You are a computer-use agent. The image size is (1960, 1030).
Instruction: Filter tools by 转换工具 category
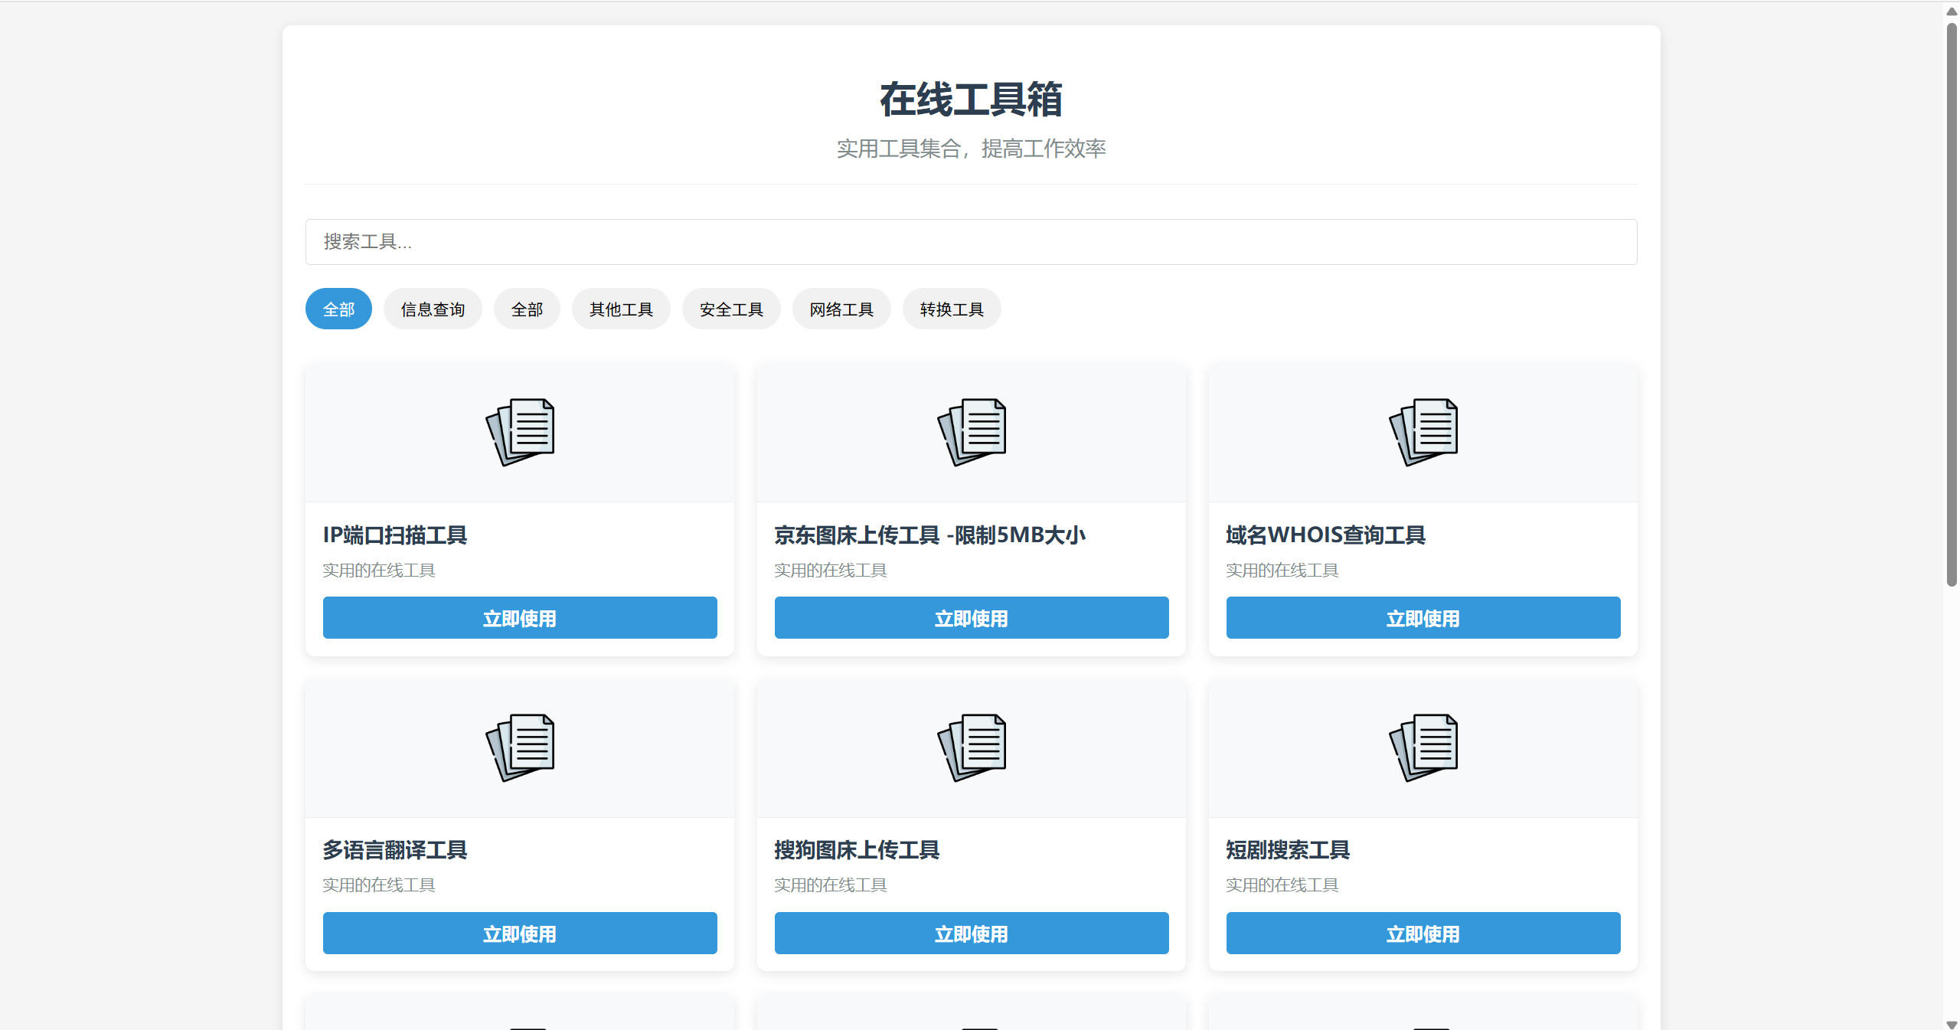(x=952, y=309)
